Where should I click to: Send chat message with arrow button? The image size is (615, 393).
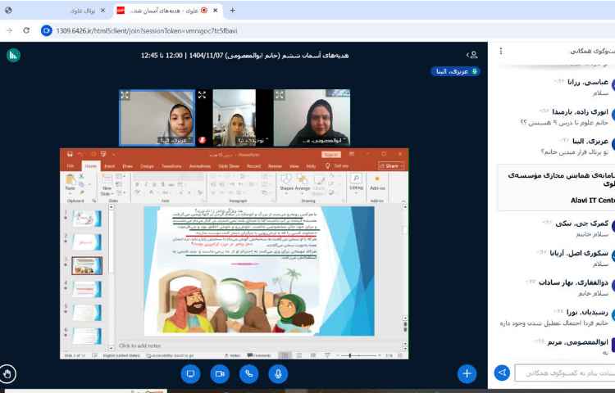(x=502, y=373)
